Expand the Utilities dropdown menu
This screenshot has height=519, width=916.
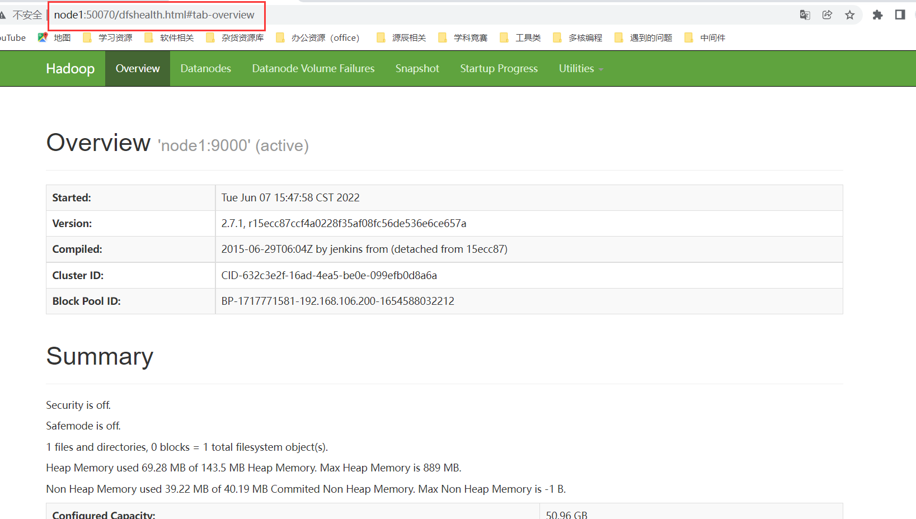(581, 68)
